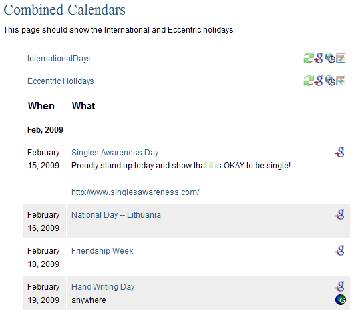Viewport: 362px width, 315px height.
Task: Click globe-clock icon beside Eccentric Holidays
Action: pos(330,81)
